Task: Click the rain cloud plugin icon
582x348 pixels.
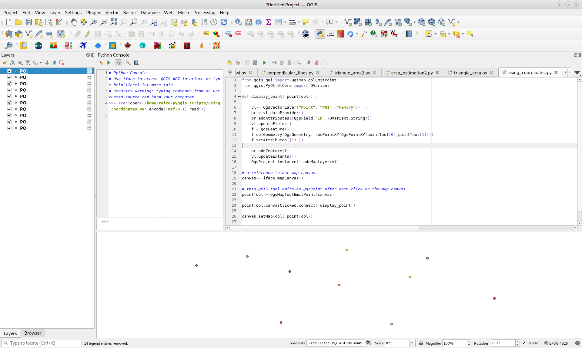Action: [98, 46]
